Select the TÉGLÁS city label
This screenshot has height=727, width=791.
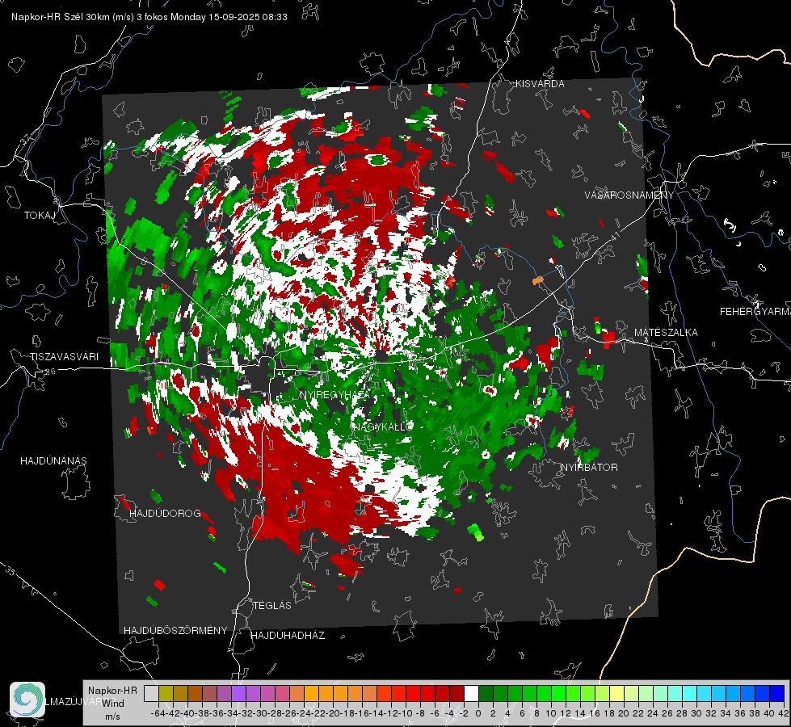tap(272, 606)
